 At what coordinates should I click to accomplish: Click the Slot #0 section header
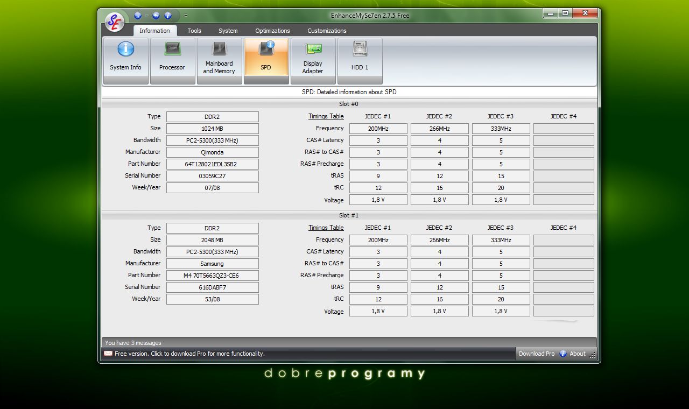tap(349, 104)
